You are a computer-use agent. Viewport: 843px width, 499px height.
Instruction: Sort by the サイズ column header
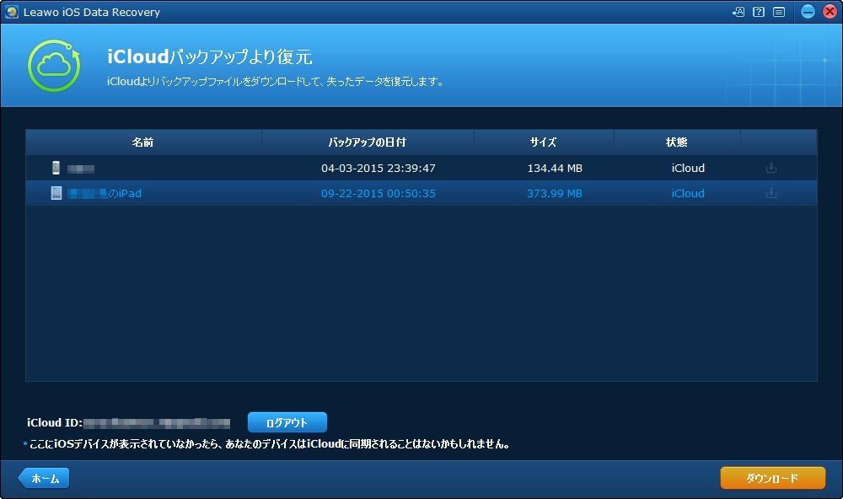point(544,142)
